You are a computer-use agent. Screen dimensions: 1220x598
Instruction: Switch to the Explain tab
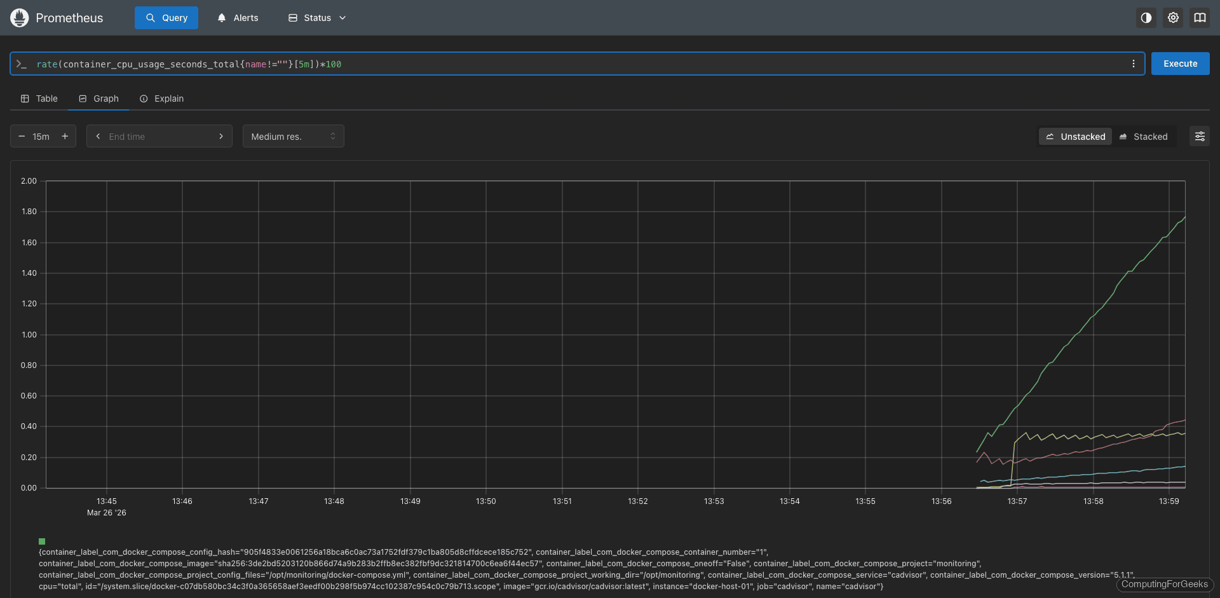coord(161,99)
